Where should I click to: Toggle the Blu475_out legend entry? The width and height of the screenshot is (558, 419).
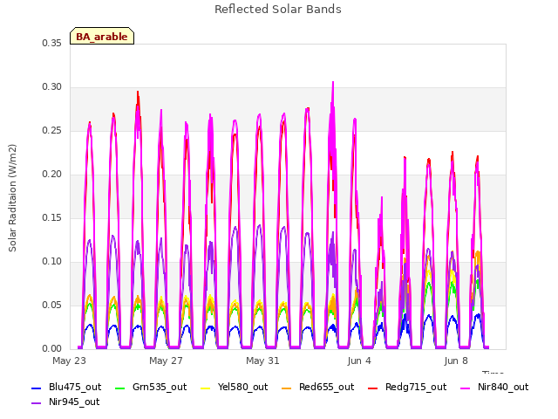[66, 388]
